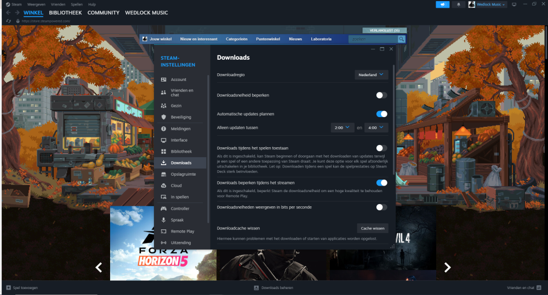Open Opslagruimte drive icon
The height and width of the screenshot is (295, 548).
[x=163, y=174]
